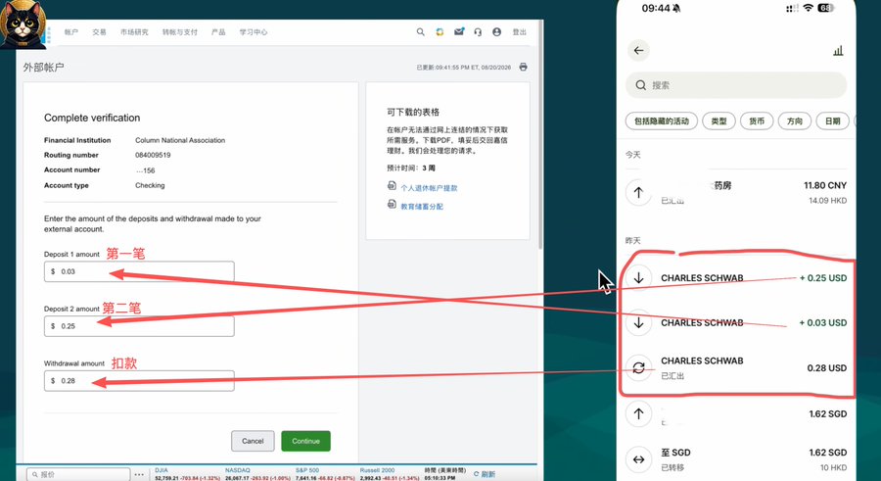Tap down-arrow icon of +0.25 USD transaction
The image size is (881, 481).
[x=639, y=277]
